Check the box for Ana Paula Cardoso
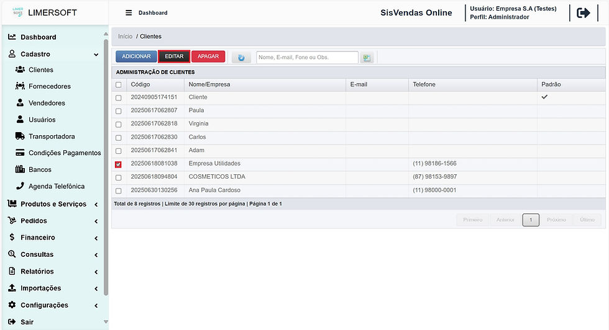 click(119, 191)
